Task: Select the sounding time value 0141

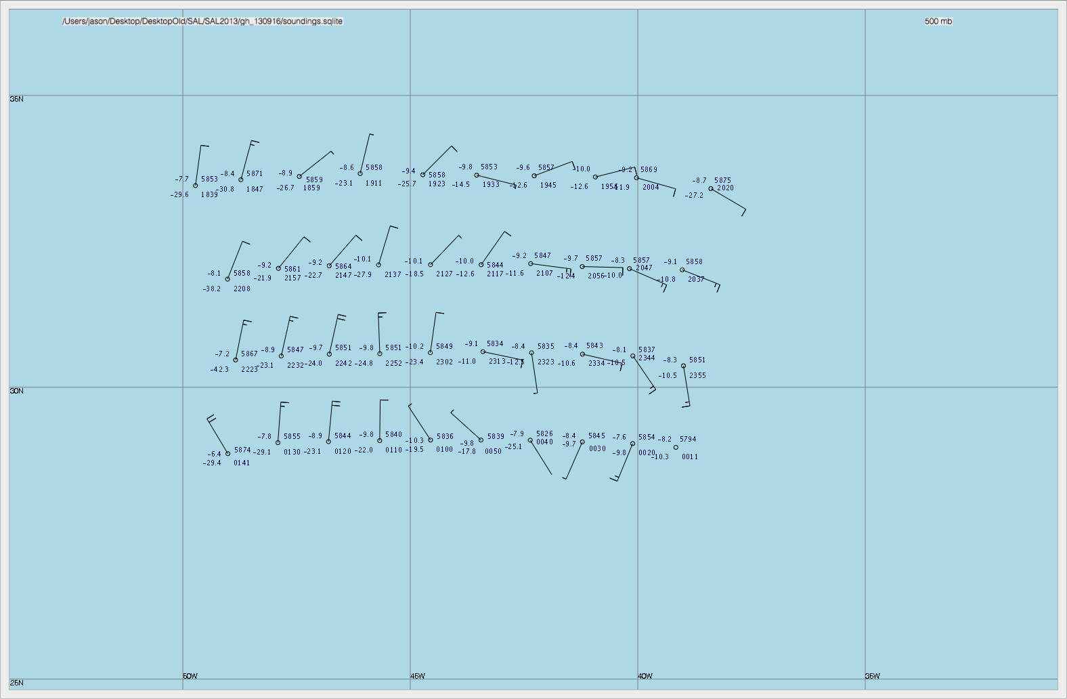Action: click(242, 463)
